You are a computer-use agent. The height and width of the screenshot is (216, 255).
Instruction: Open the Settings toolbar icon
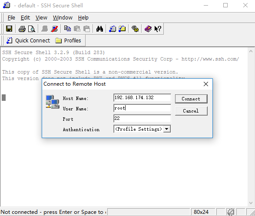click(135, 29)
